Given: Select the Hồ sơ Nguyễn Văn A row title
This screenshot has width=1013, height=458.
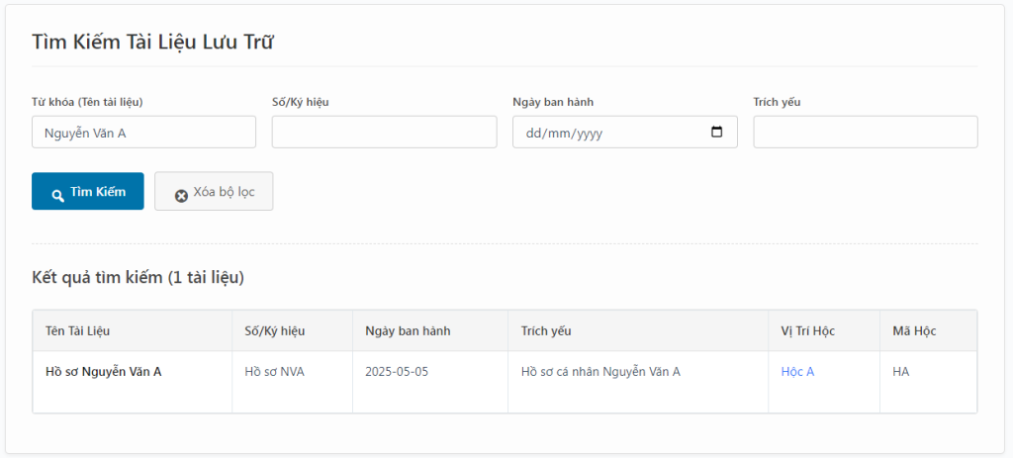Looking at the screenshot, I should (x=103, y=372).
